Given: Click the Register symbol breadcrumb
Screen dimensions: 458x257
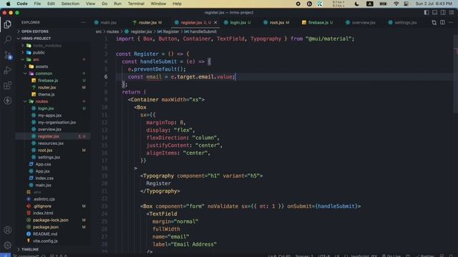Looking at the screenshot, I should pos(170,31).
